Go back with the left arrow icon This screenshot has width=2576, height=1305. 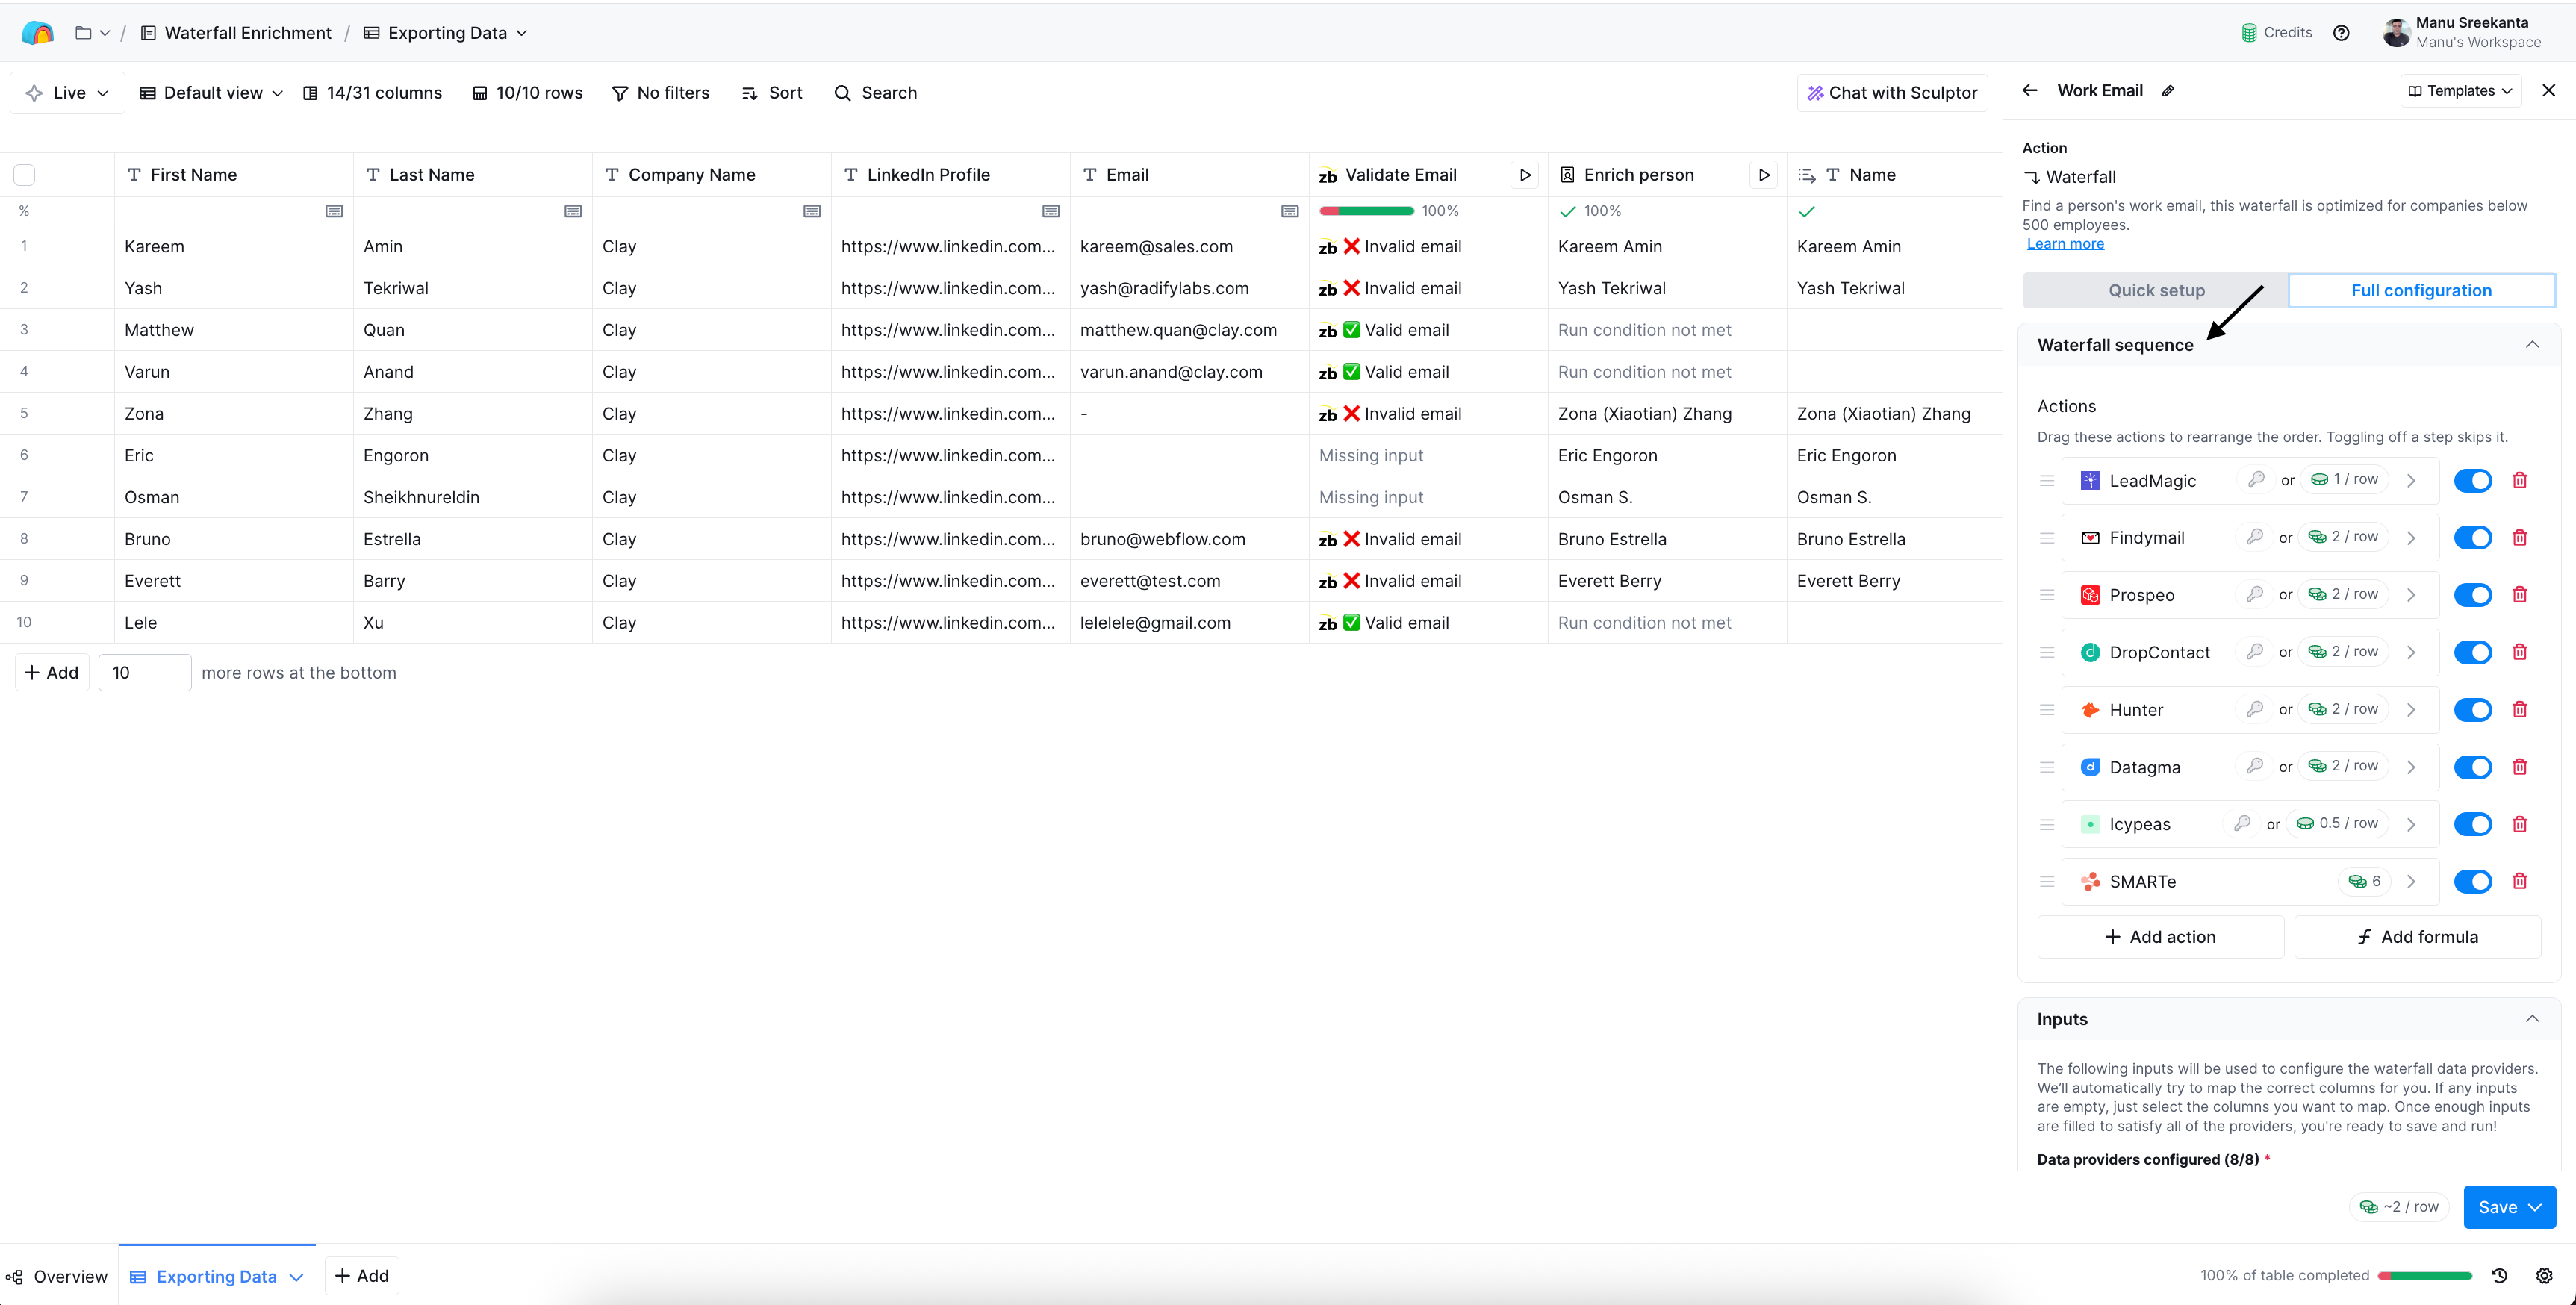click(2029, 91)
